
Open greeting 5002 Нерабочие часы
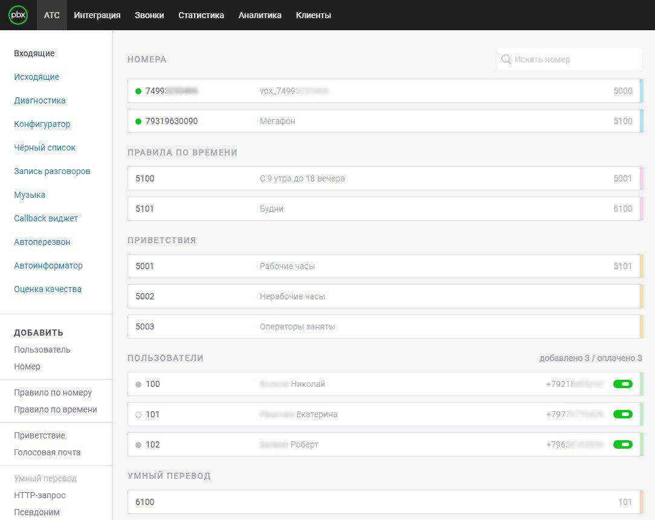pos(385,296)
